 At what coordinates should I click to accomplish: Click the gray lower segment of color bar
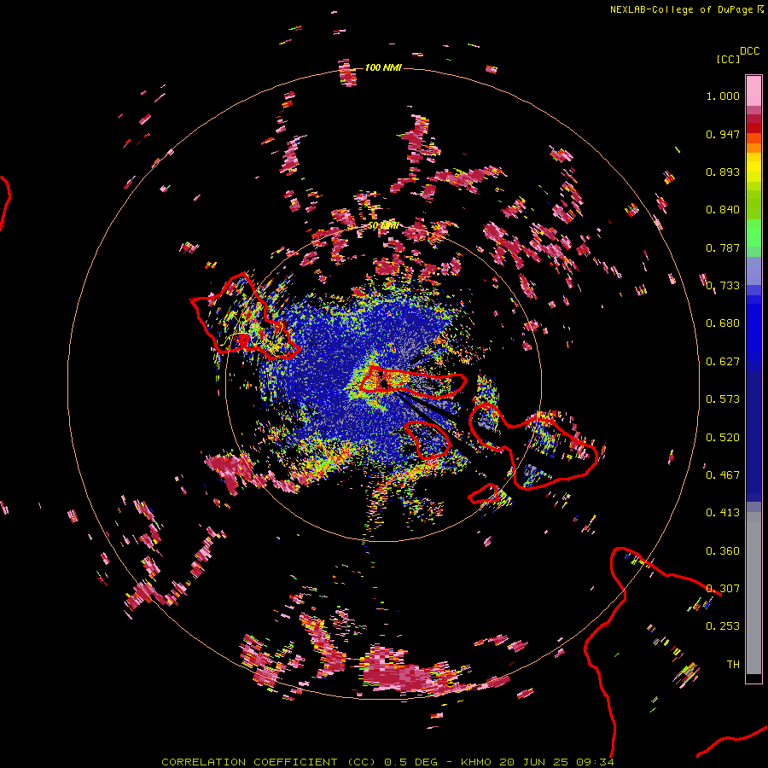(753, 593)
